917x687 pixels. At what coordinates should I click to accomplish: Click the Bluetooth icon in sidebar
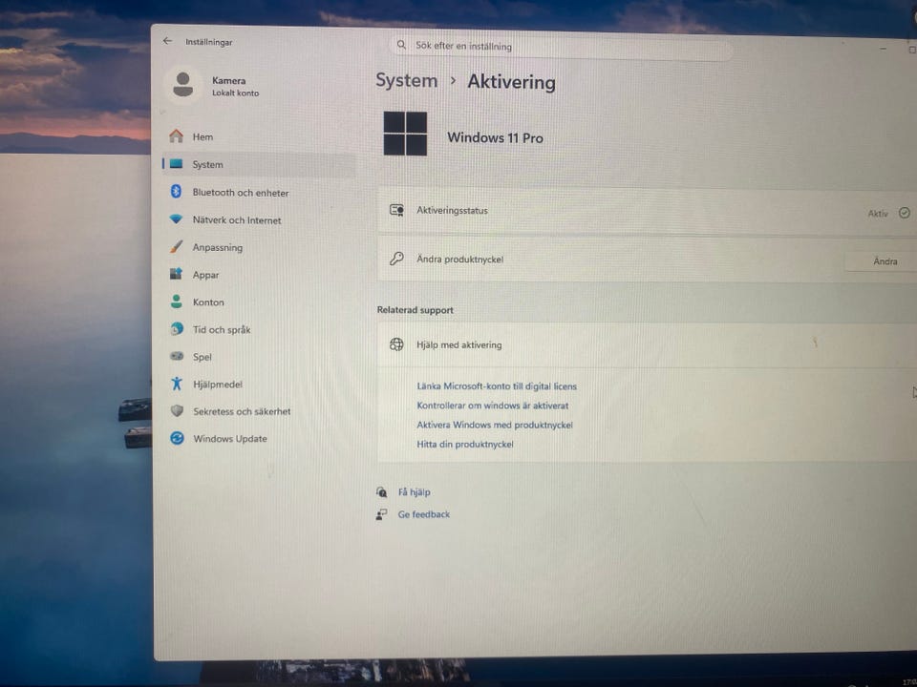[176, 191]
